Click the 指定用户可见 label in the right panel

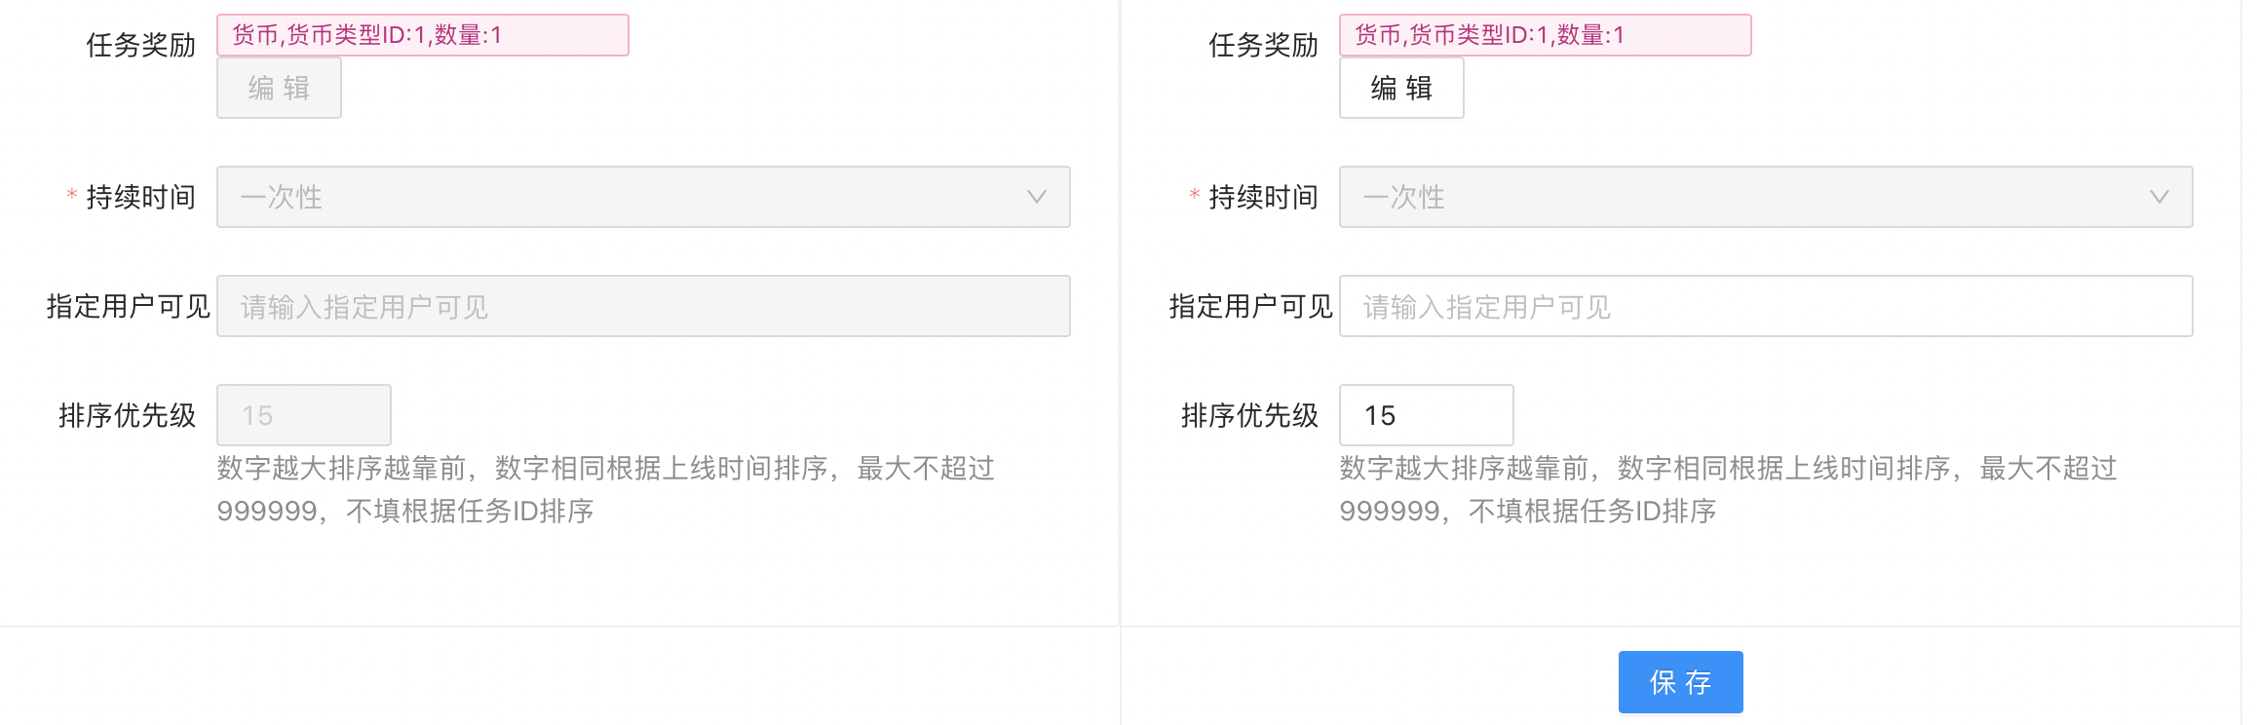tap(1250, 306)
